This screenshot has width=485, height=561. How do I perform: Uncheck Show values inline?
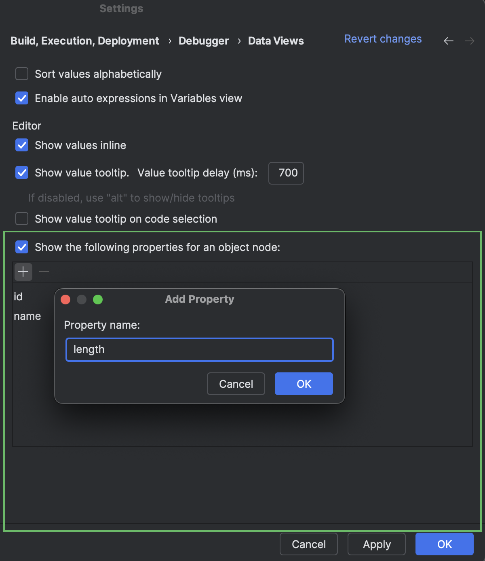coord(21,145)
